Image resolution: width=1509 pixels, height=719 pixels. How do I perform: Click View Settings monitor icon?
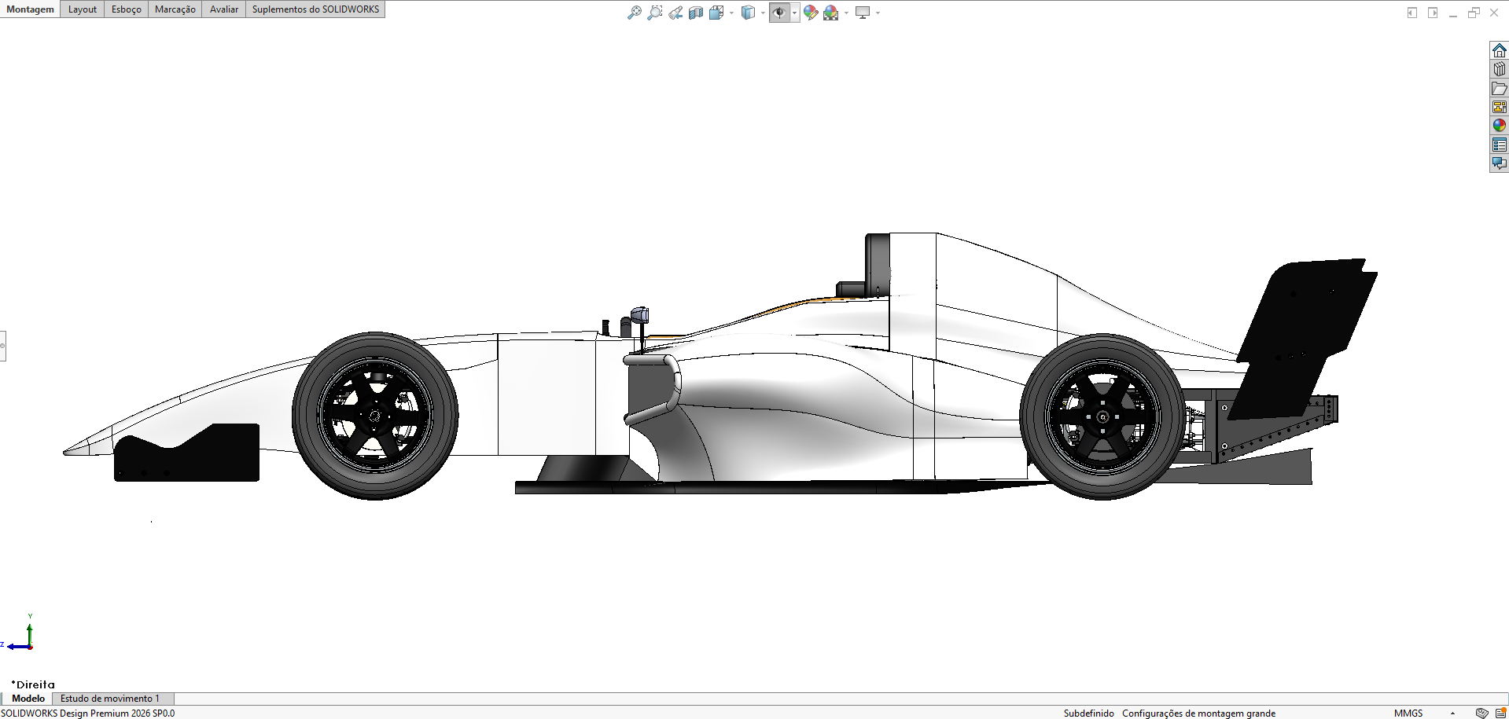863,13
